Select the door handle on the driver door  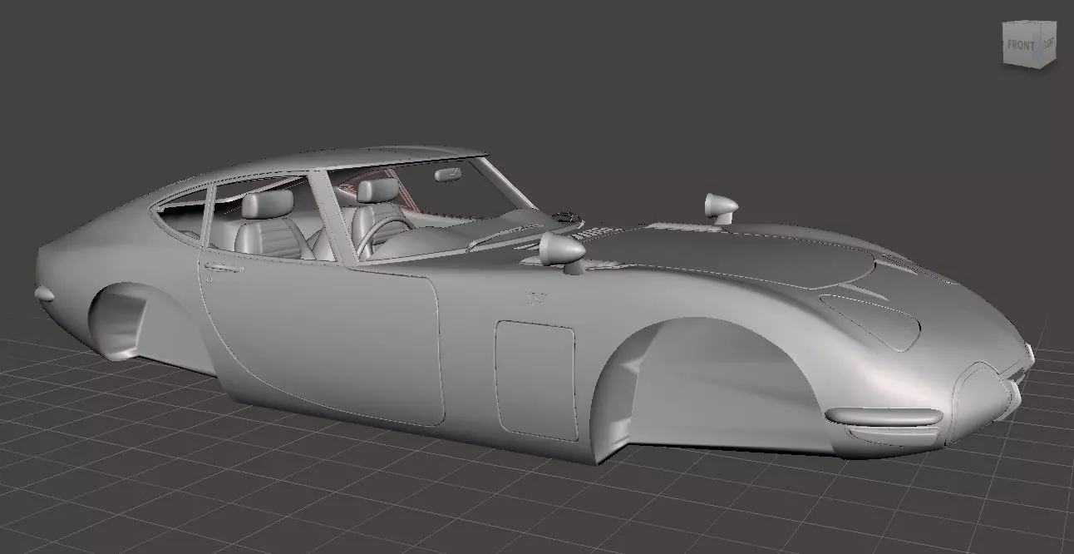(223, 267)
